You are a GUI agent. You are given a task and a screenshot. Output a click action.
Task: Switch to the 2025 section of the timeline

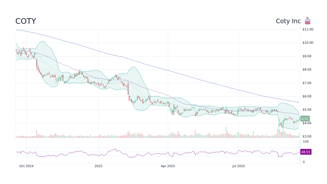tap(98, 166)
